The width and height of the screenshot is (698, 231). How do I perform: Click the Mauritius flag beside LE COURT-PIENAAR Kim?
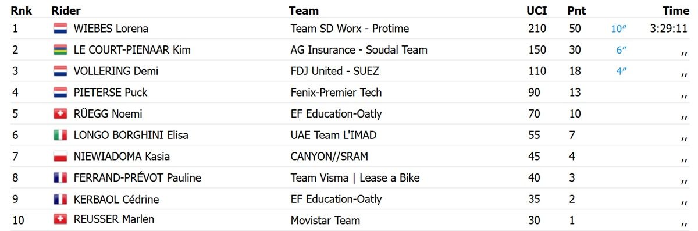[x=60, y=50]
